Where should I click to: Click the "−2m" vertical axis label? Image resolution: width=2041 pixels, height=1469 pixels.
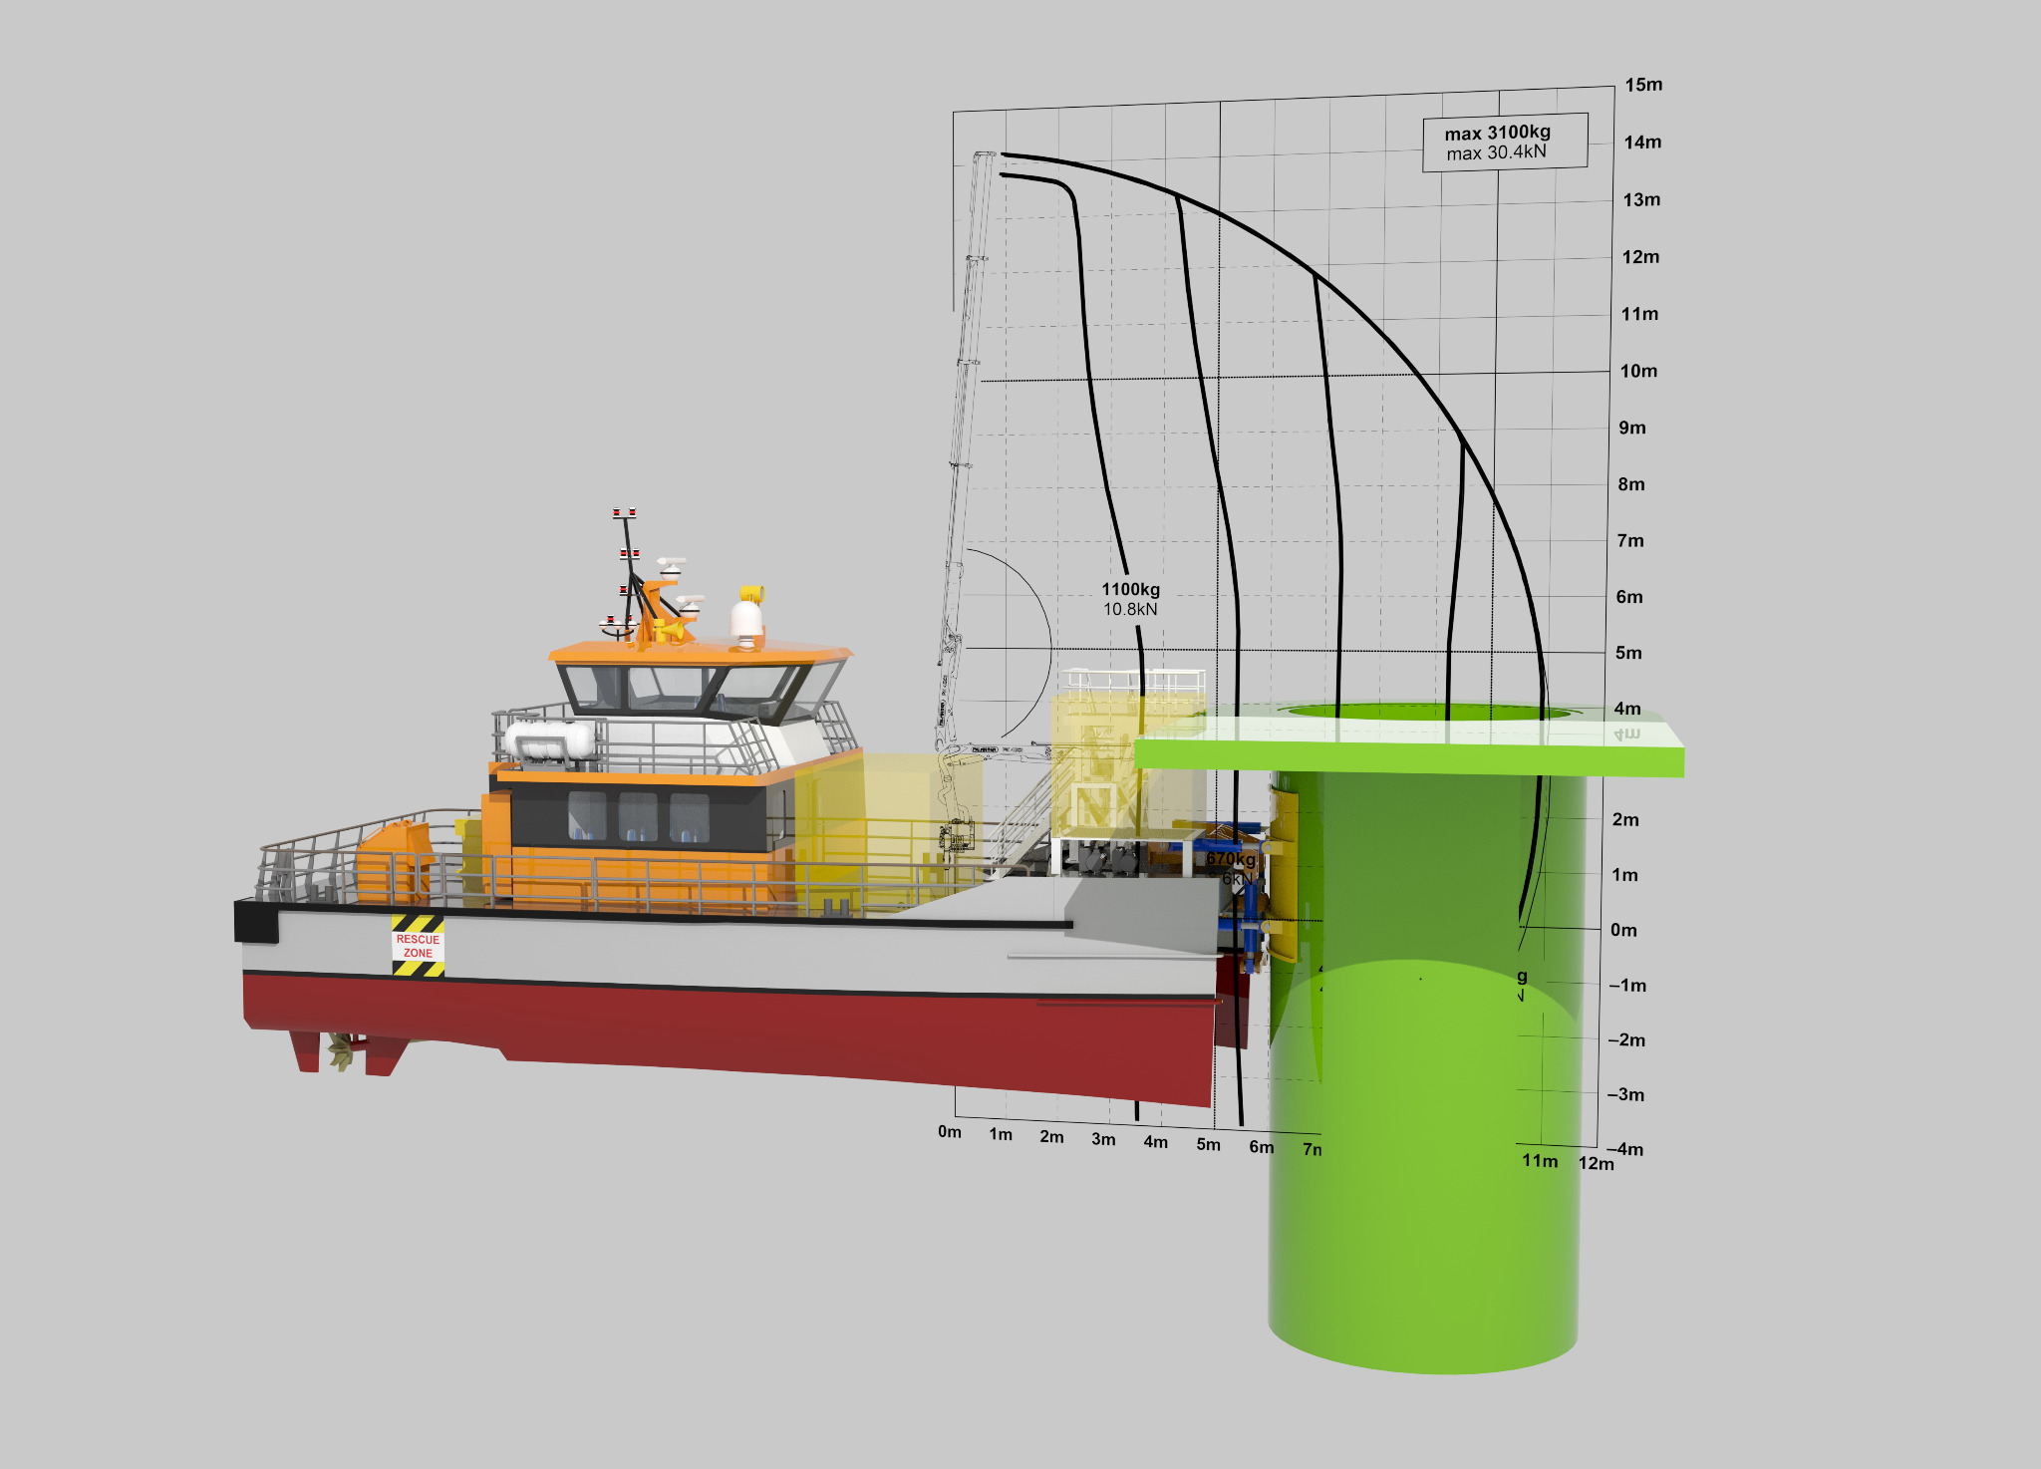click(x=1626, y=1040)
